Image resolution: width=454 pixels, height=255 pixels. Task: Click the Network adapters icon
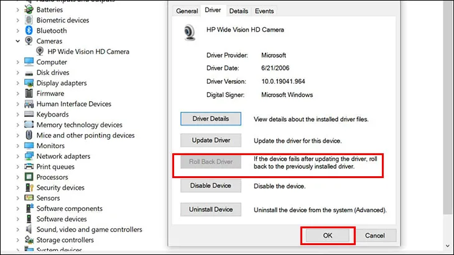29,156
